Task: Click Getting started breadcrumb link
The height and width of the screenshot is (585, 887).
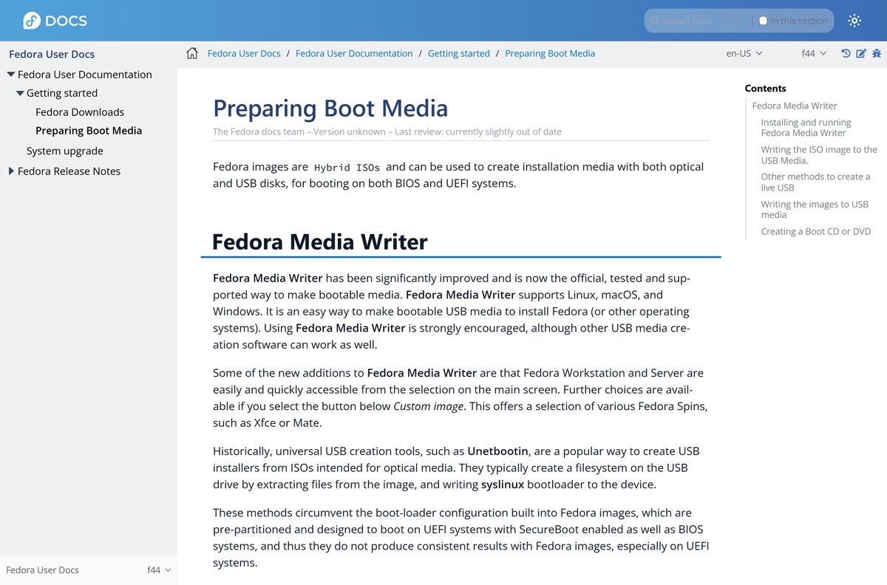Action: [x=459, y=53]
